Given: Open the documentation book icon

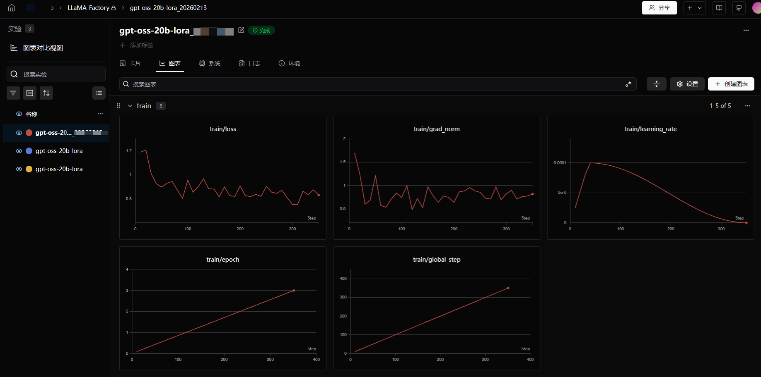Looking at the screenshot, I should [x=719, y=8].
